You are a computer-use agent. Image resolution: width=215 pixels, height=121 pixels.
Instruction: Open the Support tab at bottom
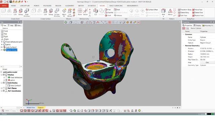pos(41,108)
